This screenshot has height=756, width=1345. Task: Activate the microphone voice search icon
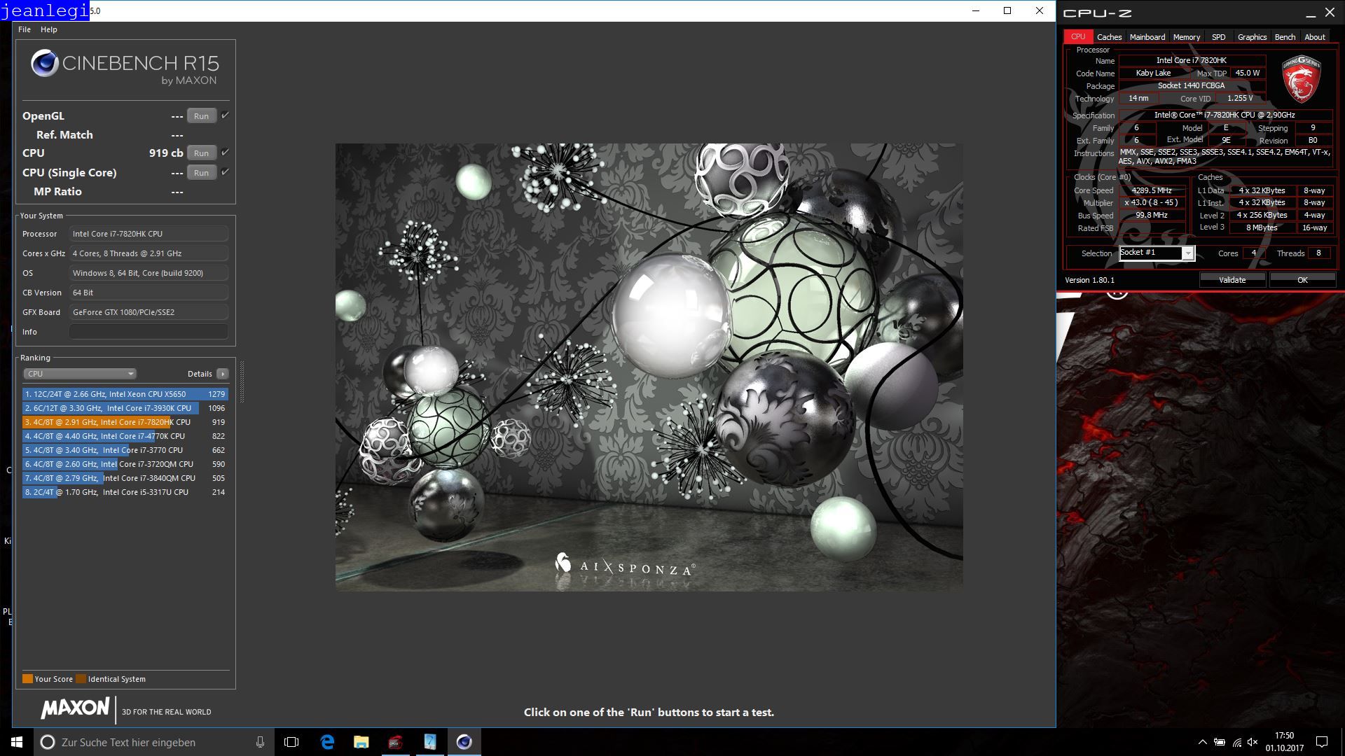click(260, 742)
